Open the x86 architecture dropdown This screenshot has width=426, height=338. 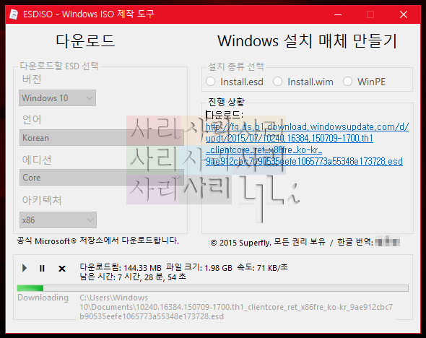coord(58,220)
